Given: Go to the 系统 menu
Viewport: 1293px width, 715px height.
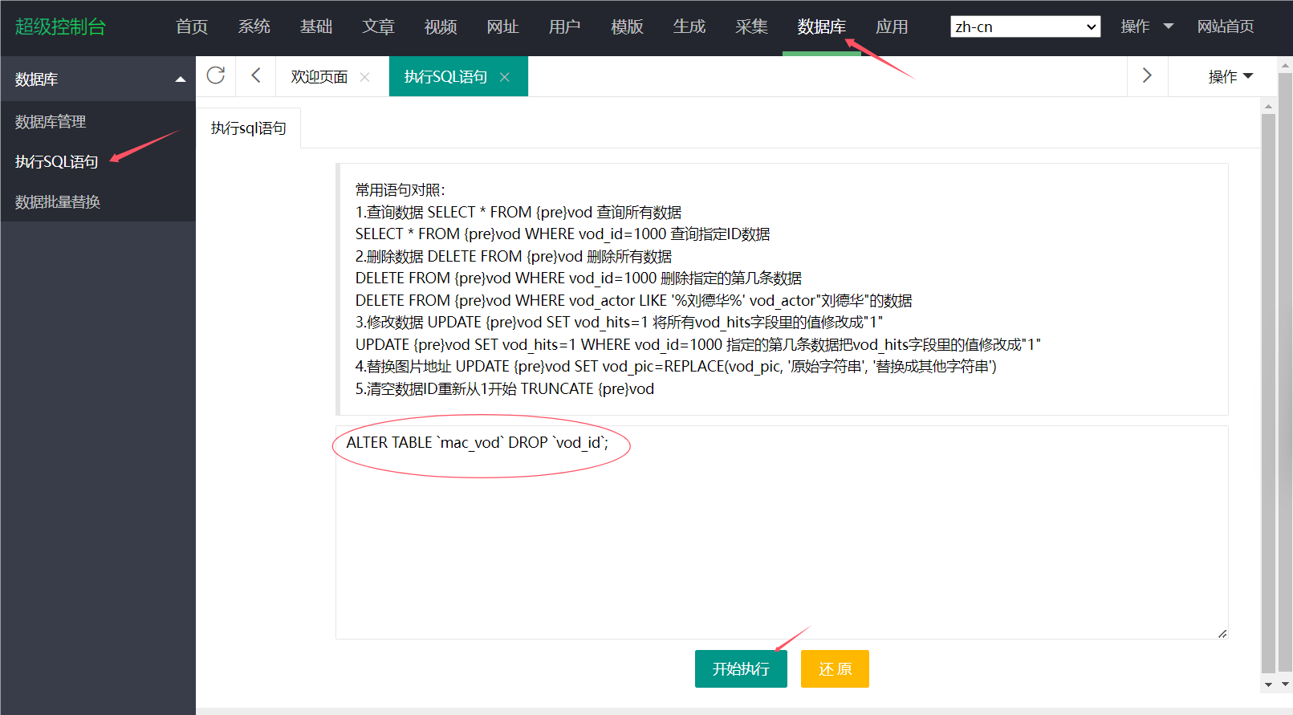Looking at the screenshot, I should tap(254, 26).
